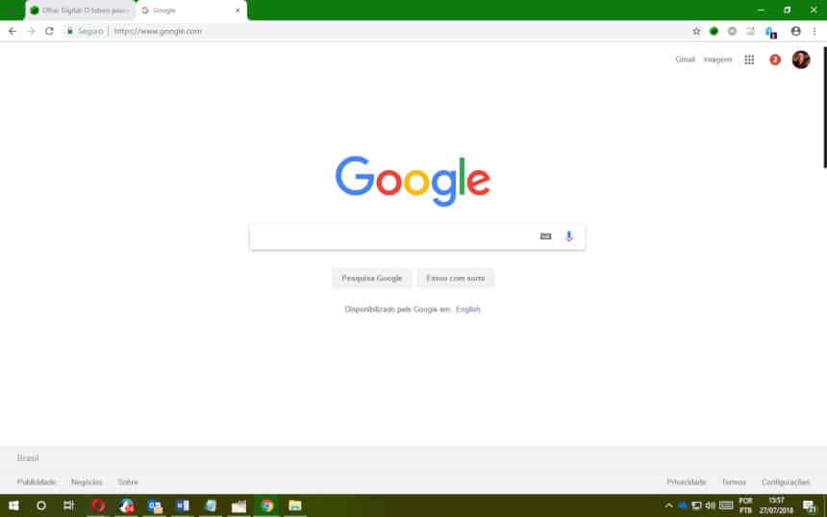Image resolution: width=827 pixels, height=517 pixels.
Task: Click the Estou com sorte button
Action: [455, 278]
